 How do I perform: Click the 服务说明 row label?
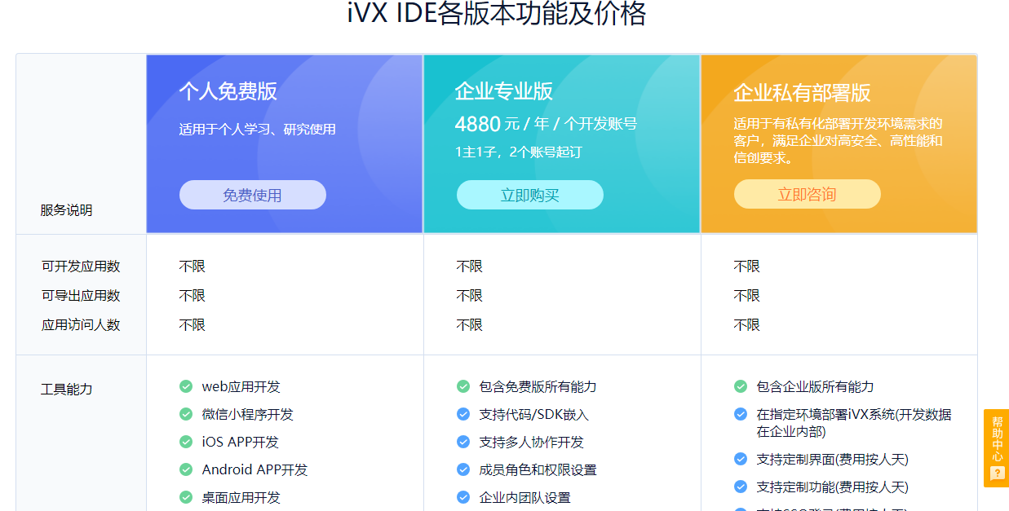(67, 210)
